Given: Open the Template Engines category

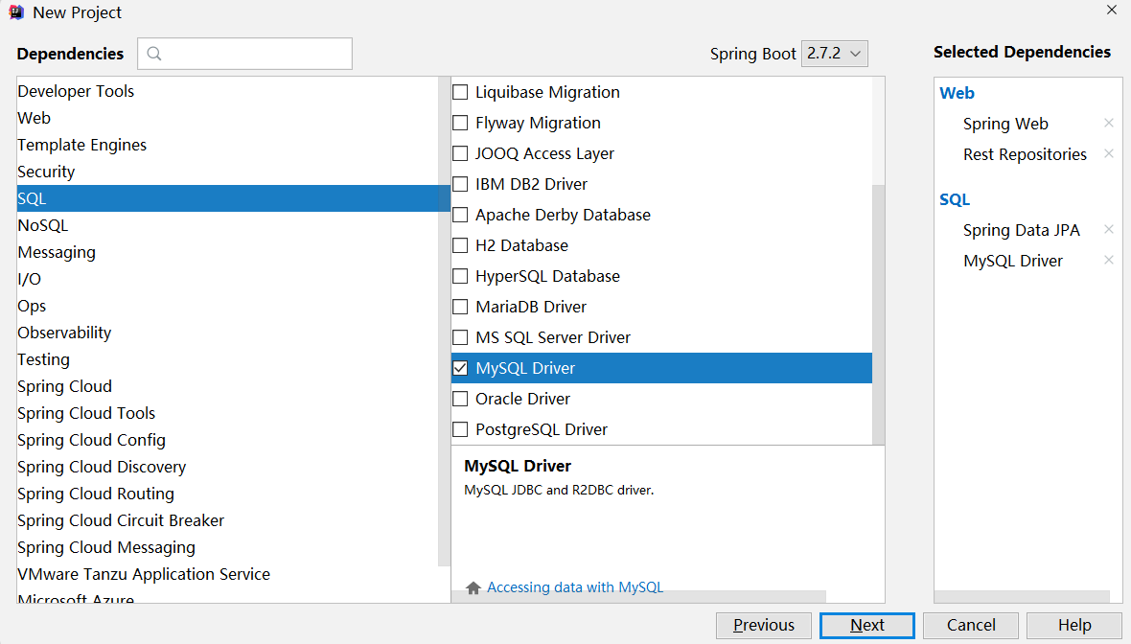Looking at the screenshot, I should [227, 145].
